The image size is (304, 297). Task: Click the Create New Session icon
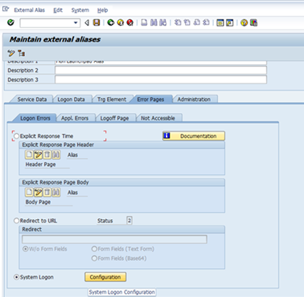pos(220,22)
